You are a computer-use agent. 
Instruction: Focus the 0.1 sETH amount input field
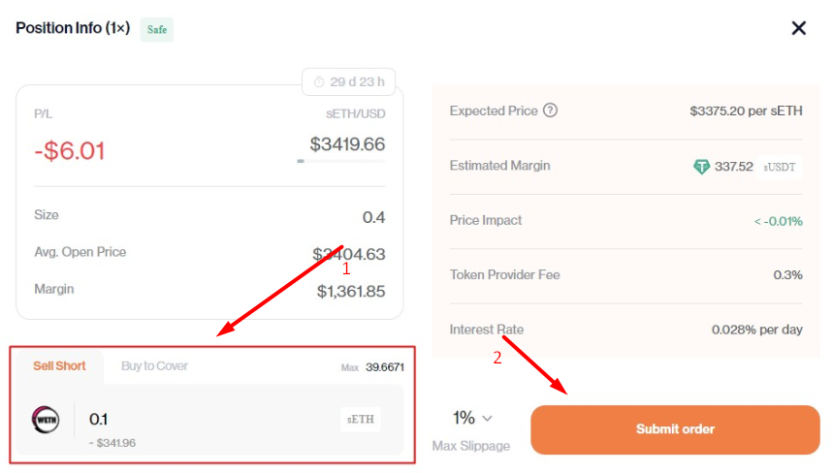point(209,420)
